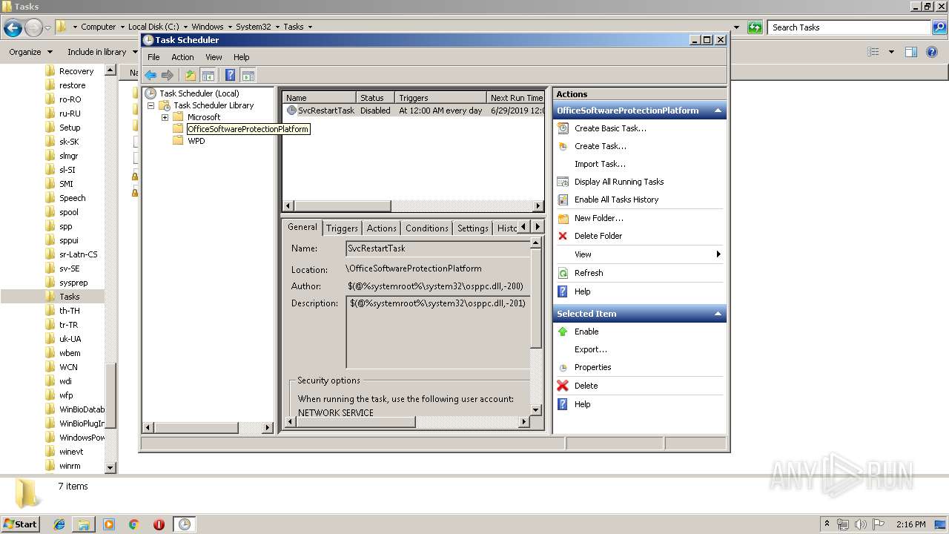Click Import Task link
The image size is (949, 534).
[600, 164]
